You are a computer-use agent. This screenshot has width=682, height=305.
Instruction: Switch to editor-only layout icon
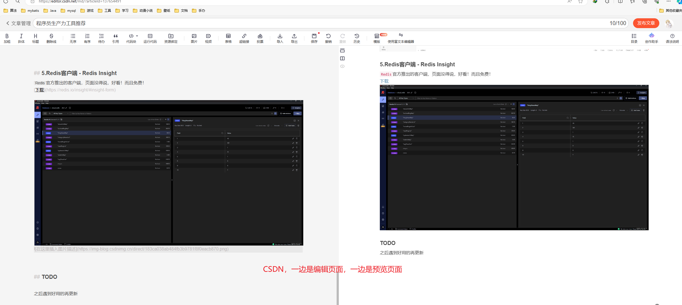coord(342,50)
